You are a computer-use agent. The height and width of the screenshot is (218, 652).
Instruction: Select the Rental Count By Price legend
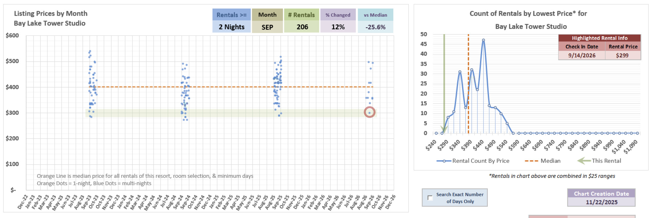(473, 161)
